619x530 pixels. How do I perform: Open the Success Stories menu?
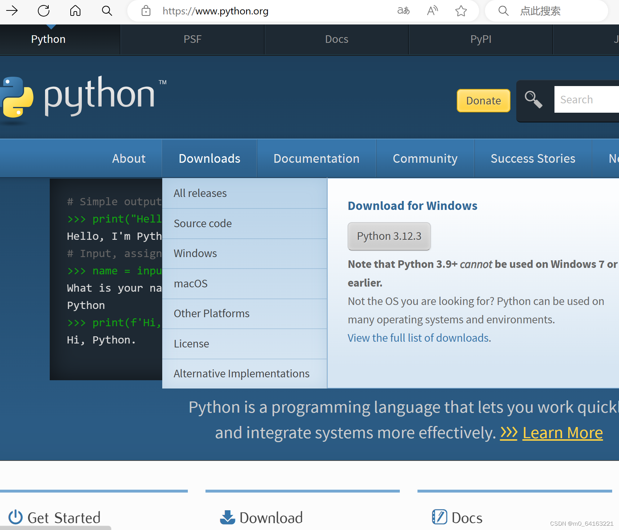coord(533,158)
